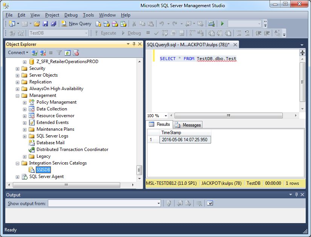
Task: Click the Filter funnel icon in Object Explorer
Action: click(x=59, y=53)
